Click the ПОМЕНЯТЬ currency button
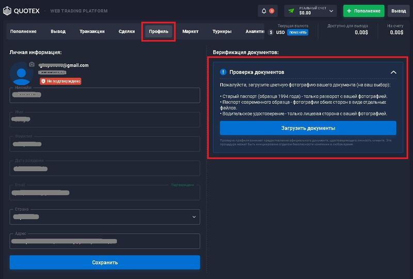 pyautogui.click(x=298, y=32)
